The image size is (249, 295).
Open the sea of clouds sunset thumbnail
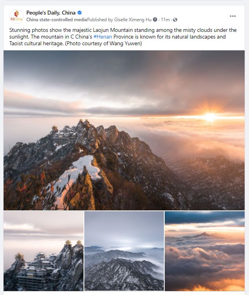coord(205,251)
